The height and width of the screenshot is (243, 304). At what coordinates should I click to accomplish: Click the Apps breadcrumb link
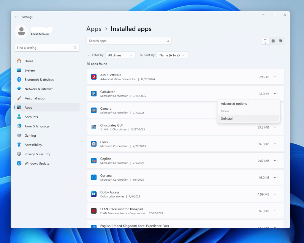tap(94, 29)
